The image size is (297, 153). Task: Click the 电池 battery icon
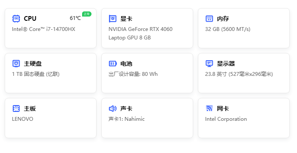[113, 64]
